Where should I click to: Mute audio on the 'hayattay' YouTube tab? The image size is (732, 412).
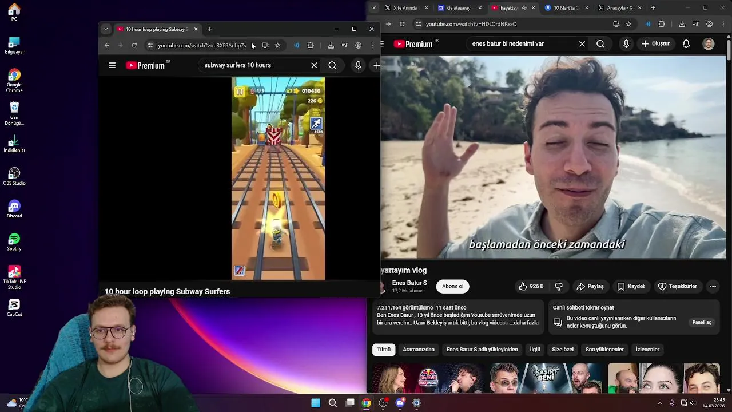click(x=524, y=8)
